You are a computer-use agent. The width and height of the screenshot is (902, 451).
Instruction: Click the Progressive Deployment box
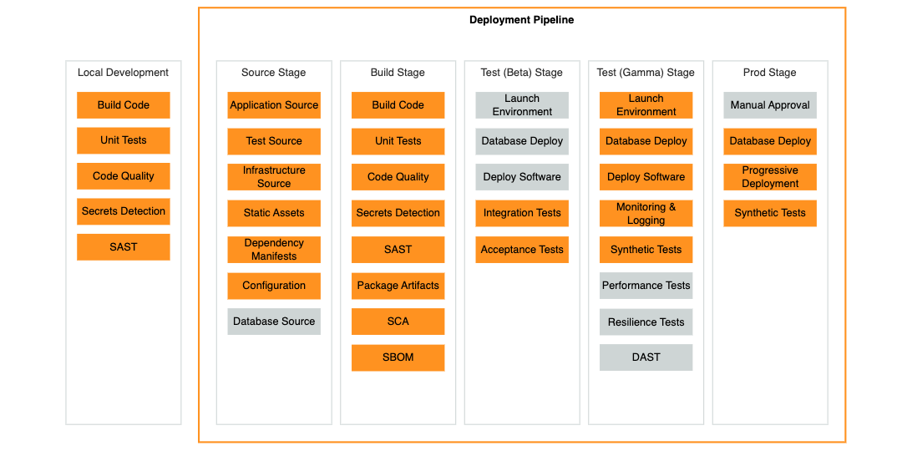pyautogui.click(x=770, y=177)
